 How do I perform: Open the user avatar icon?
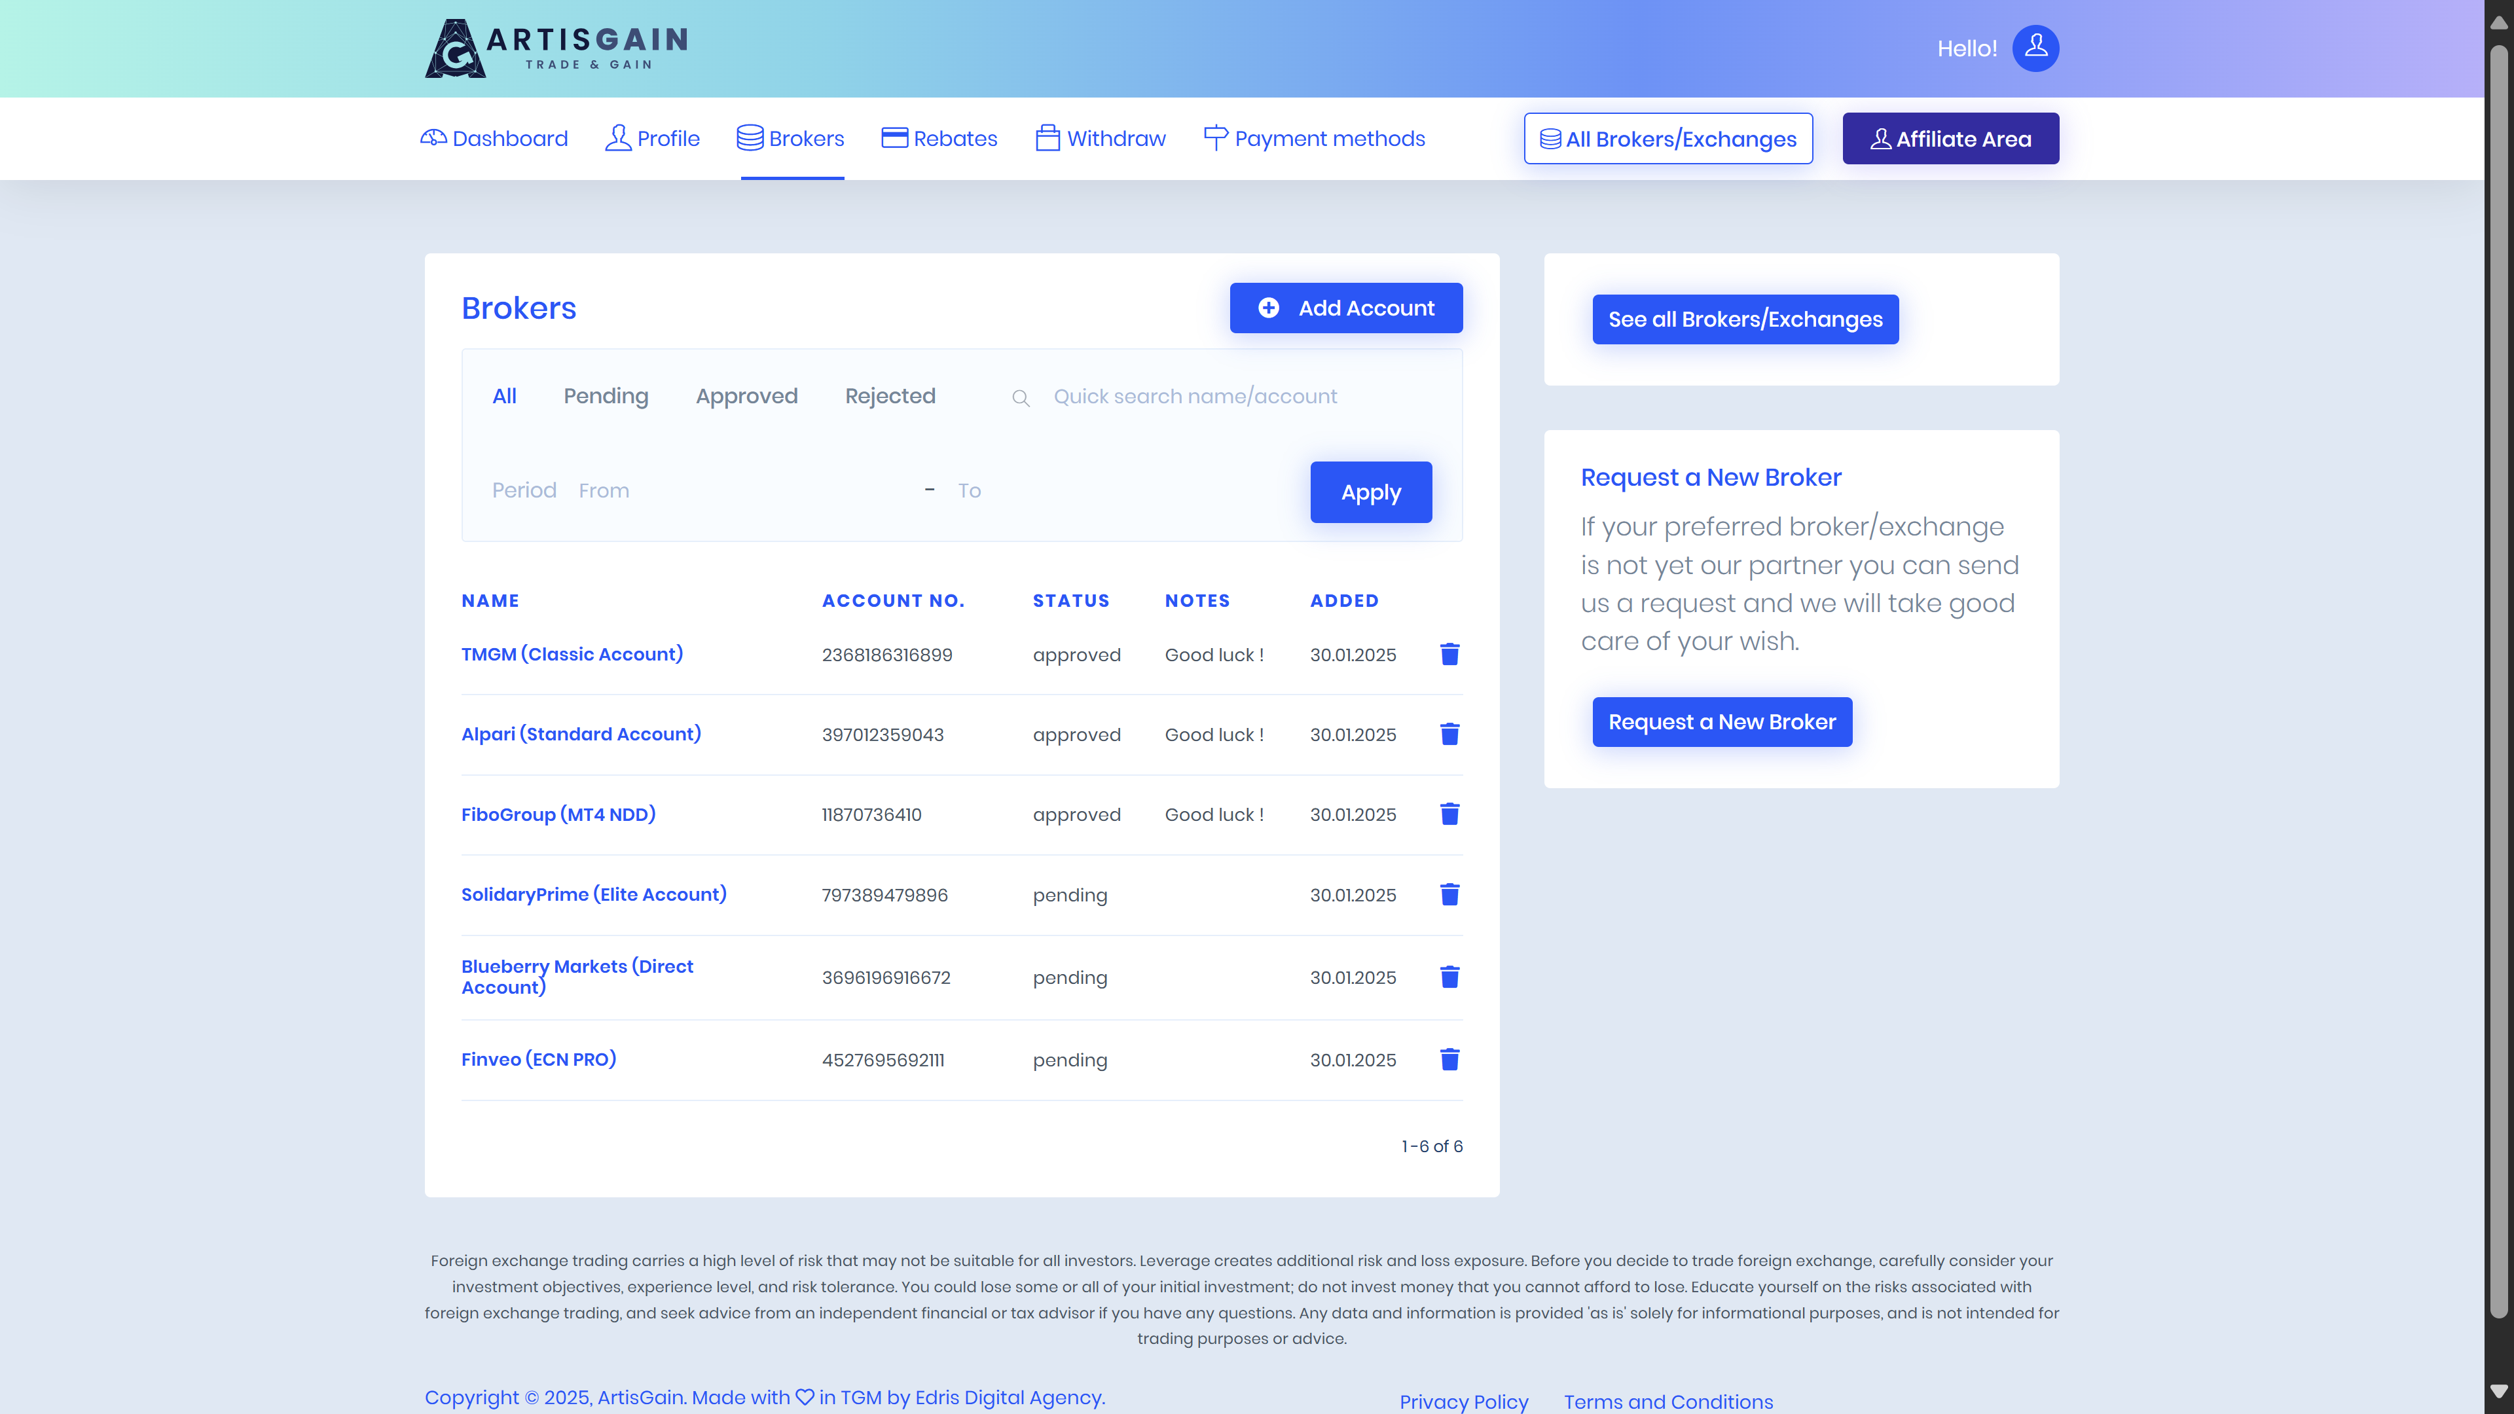click(2036, 48)
